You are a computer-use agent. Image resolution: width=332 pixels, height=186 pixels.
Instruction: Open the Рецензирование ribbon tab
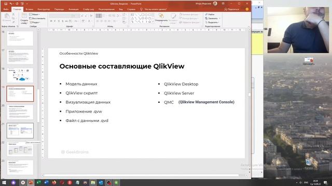(x=106, y=9)
